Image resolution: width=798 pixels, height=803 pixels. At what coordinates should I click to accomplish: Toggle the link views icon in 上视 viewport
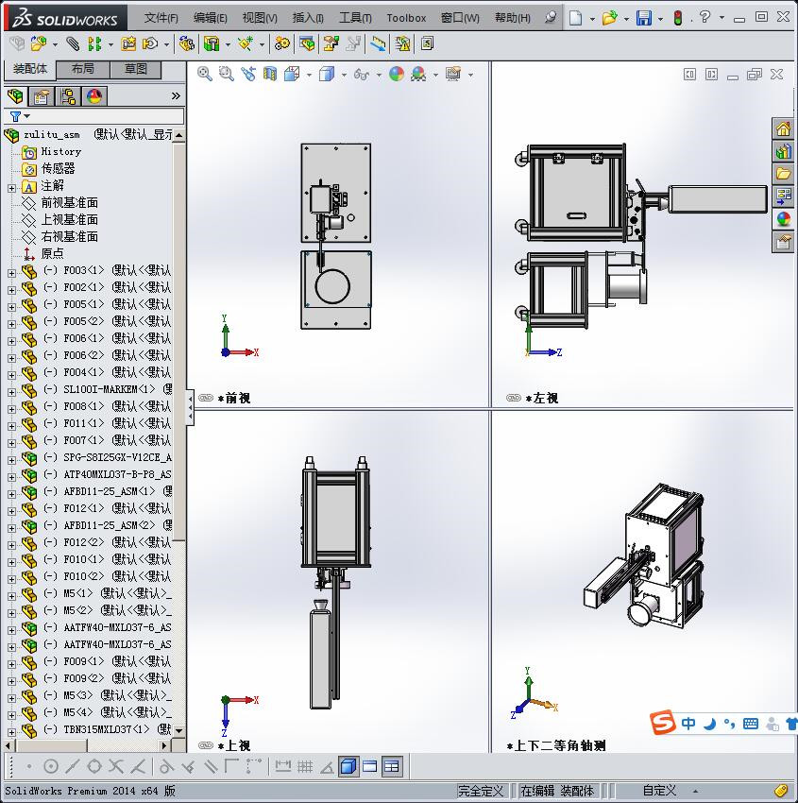[205, 745]
